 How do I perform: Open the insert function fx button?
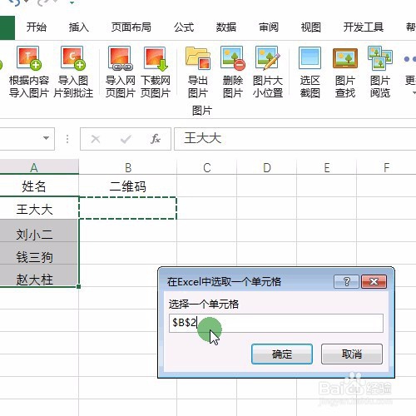click(156, 139)
